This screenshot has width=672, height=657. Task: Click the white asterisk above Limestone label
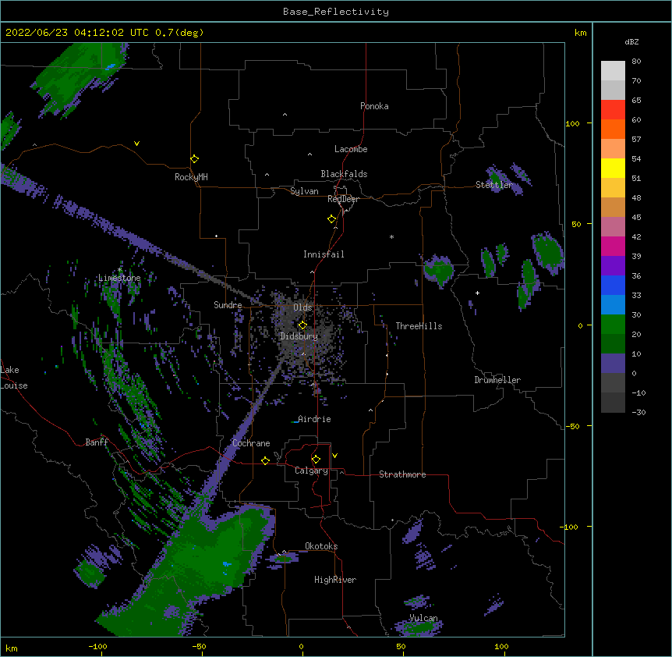click(x=119, y=270)
